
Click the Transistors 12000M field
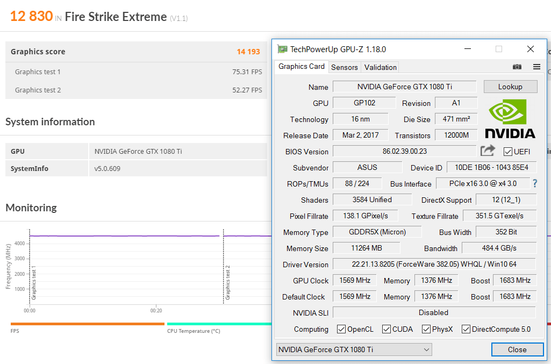tap(456, 135)
